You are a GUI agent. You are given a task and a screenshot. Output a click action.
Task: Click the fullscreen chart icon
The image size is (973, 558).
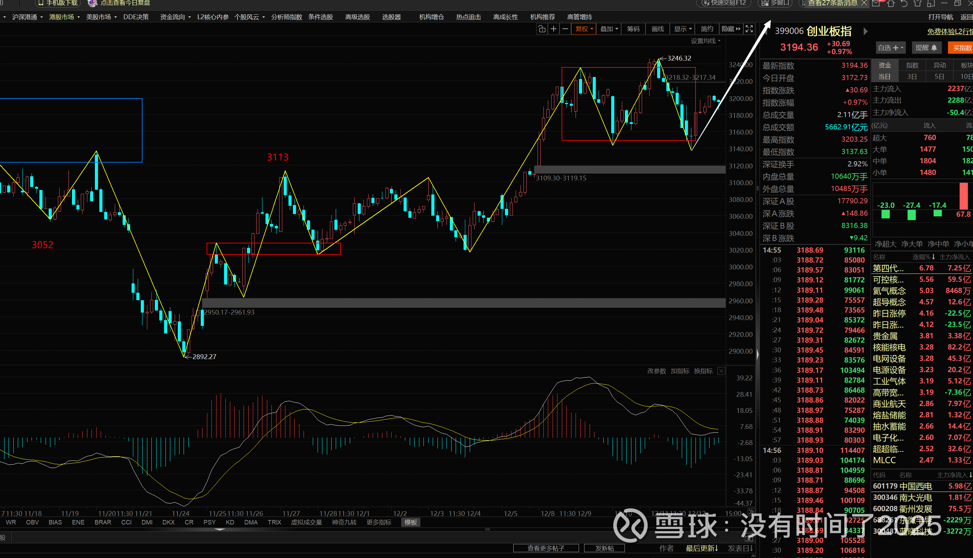pyautogui.click(x=749, y=29)
